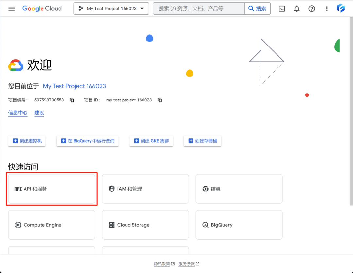Click the 搜索 search button

[x=258, y=9]
